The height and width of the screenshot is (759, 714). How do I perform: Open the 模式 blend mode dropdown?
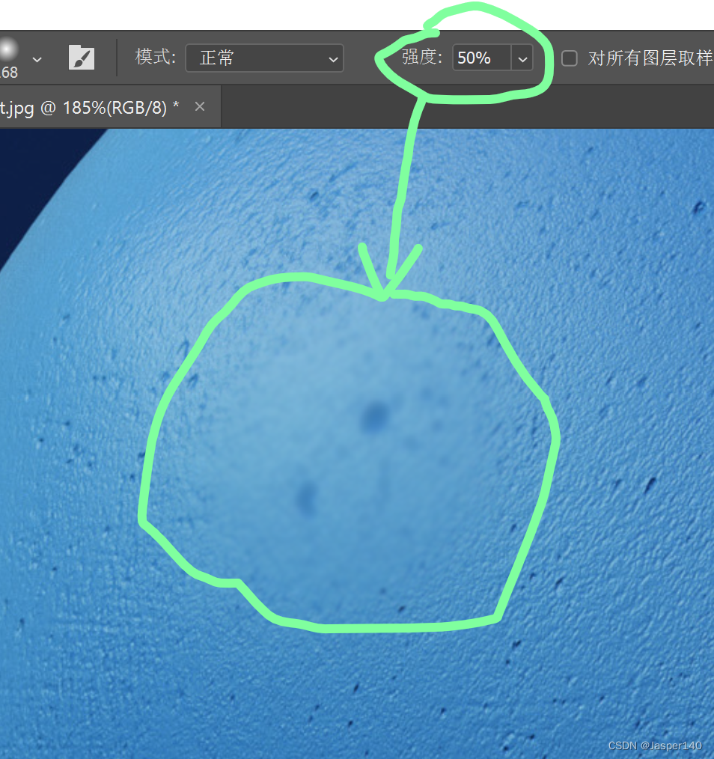264,58
